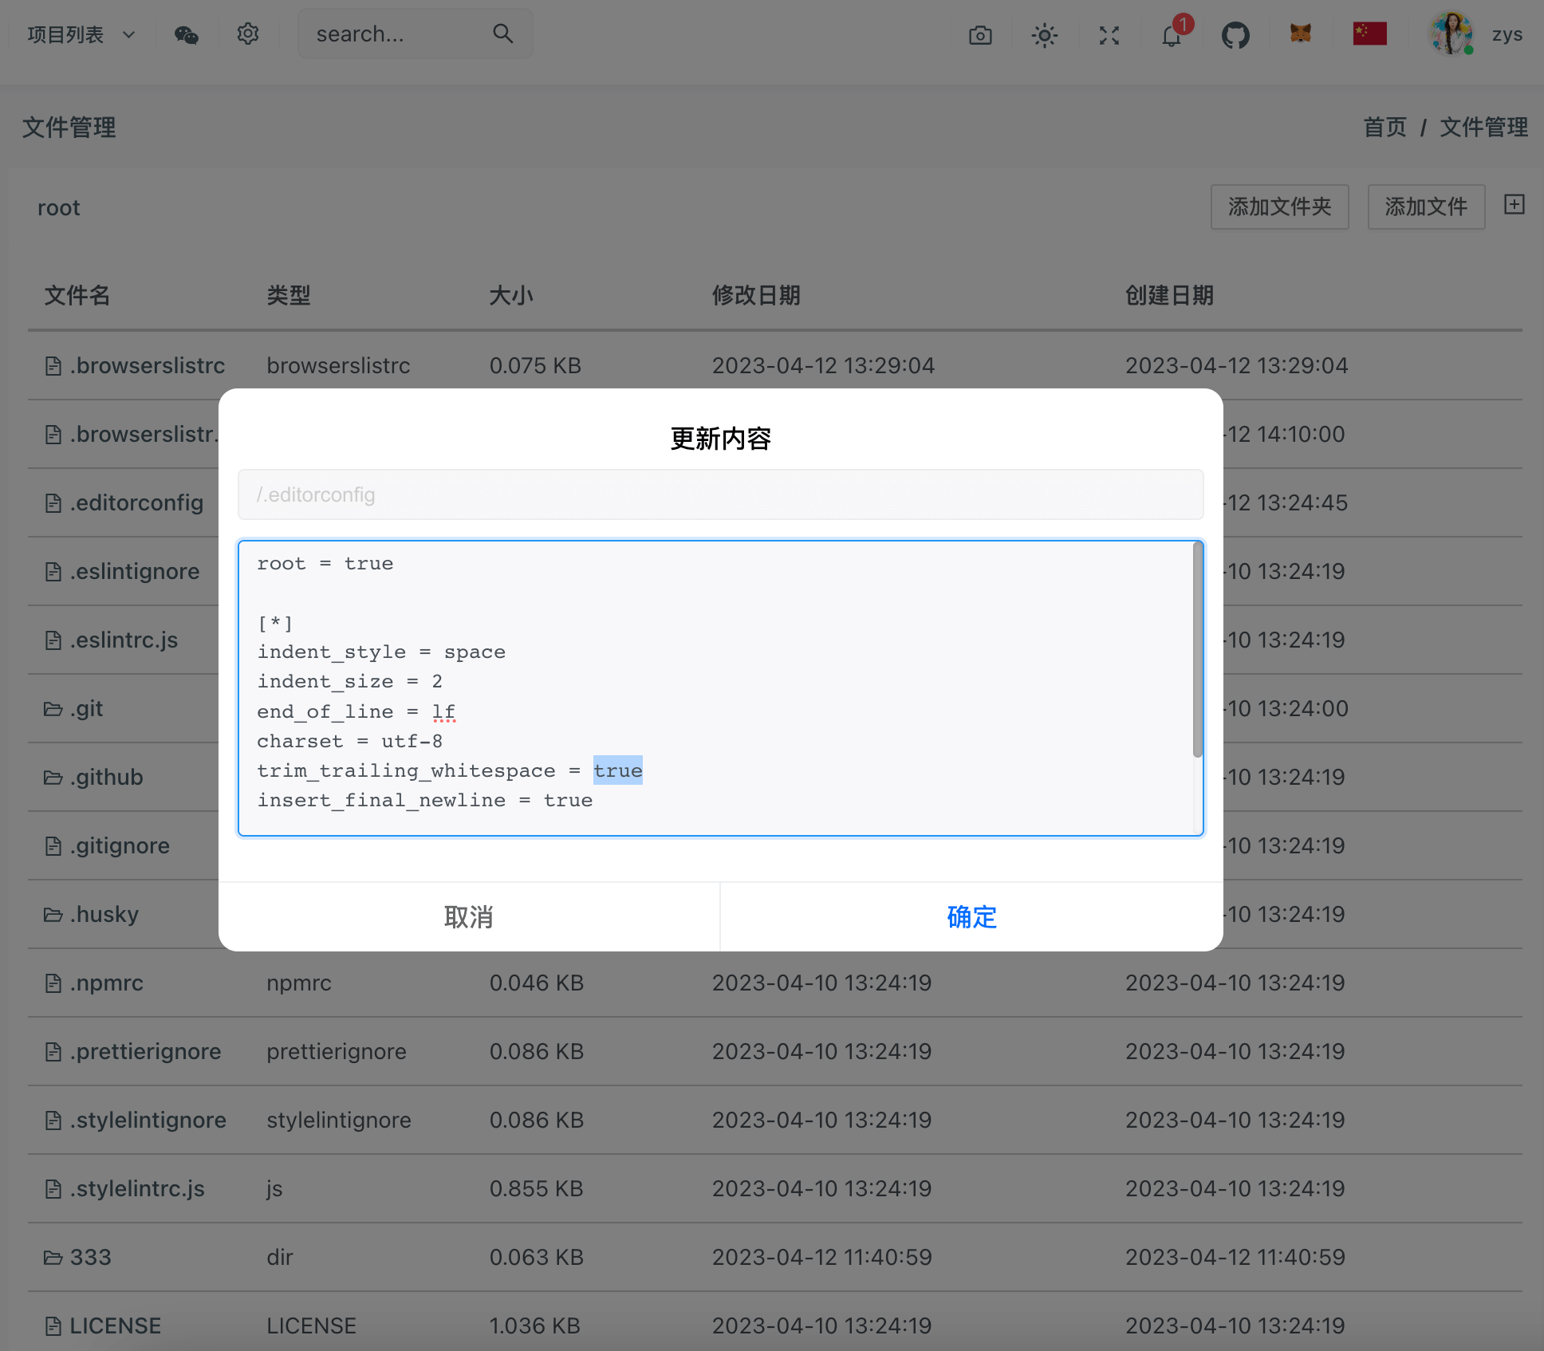Click the search magnifier icon
Image resolution: width=1544 pixels, height=1351 pixels.
(502, 33)
